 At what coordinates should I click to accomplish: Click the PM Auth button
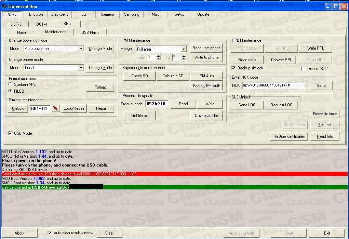coord(206,76)
